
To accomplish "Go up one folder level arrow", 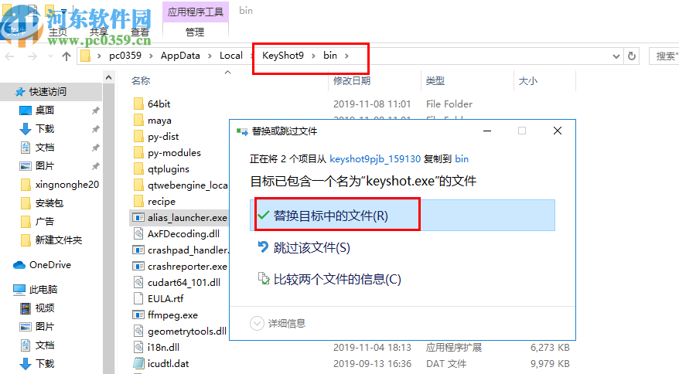I will click(67, 56).
